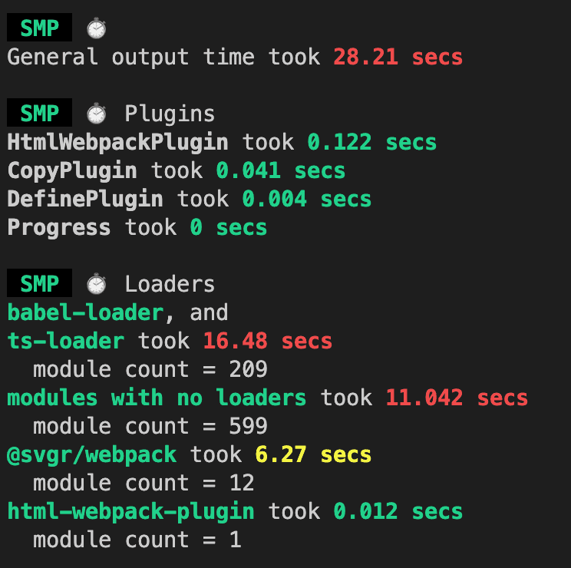
Task: Click the DefinePlugin plugin name
Action: 85,199
